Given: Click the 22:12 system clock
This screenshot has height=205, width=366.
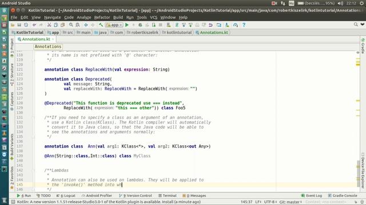Looking at the screenshot, I should pyautogui.click(x=351, y=3).
